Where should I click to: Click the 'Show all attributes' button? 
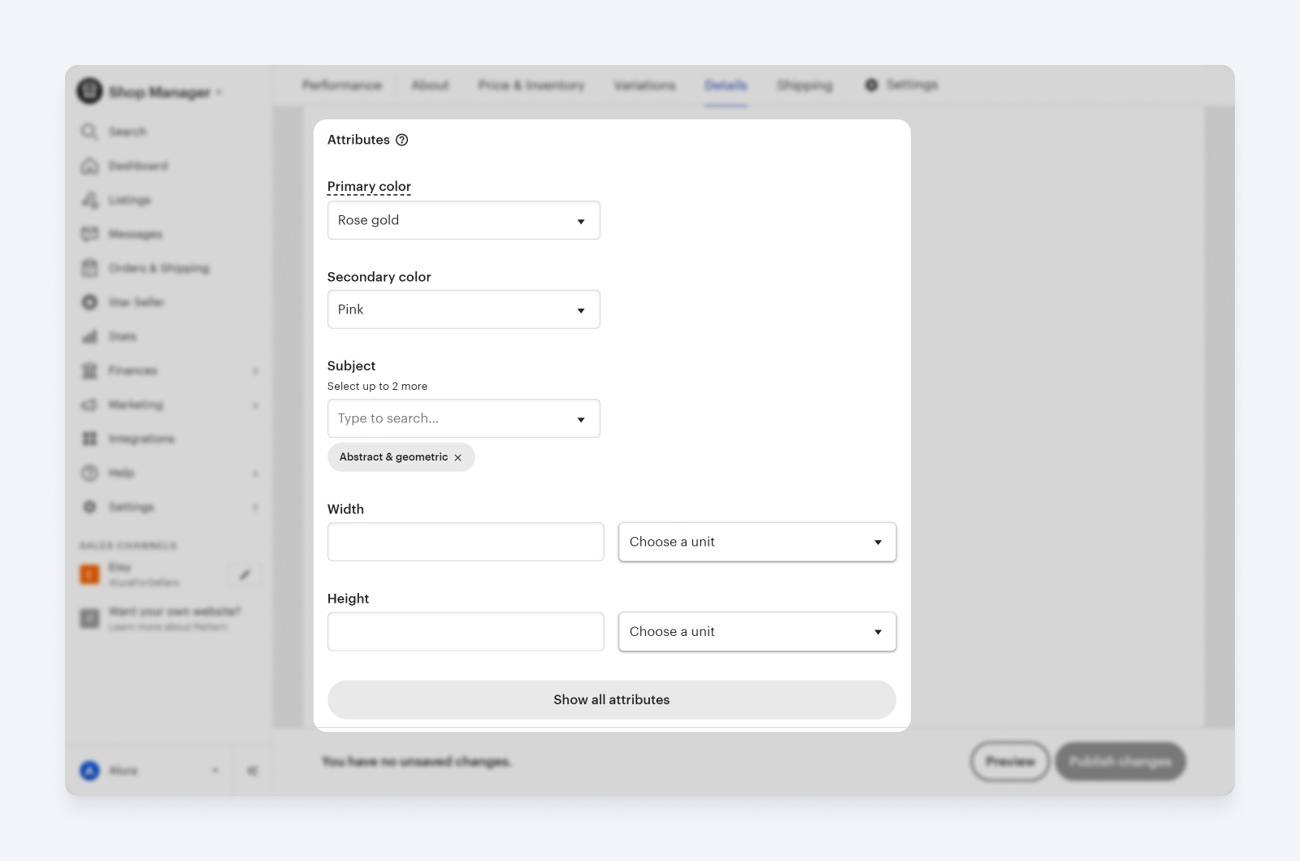(x=611, y=699)
